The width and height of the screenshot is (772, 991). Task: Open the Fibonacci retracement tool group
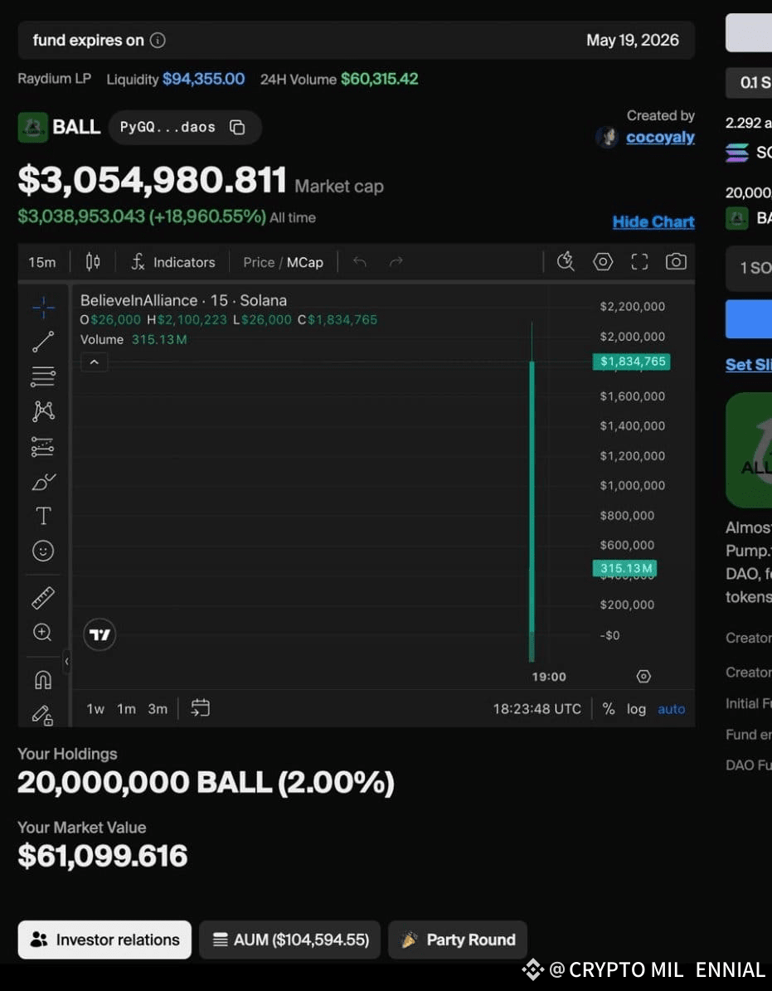(43, 376)
